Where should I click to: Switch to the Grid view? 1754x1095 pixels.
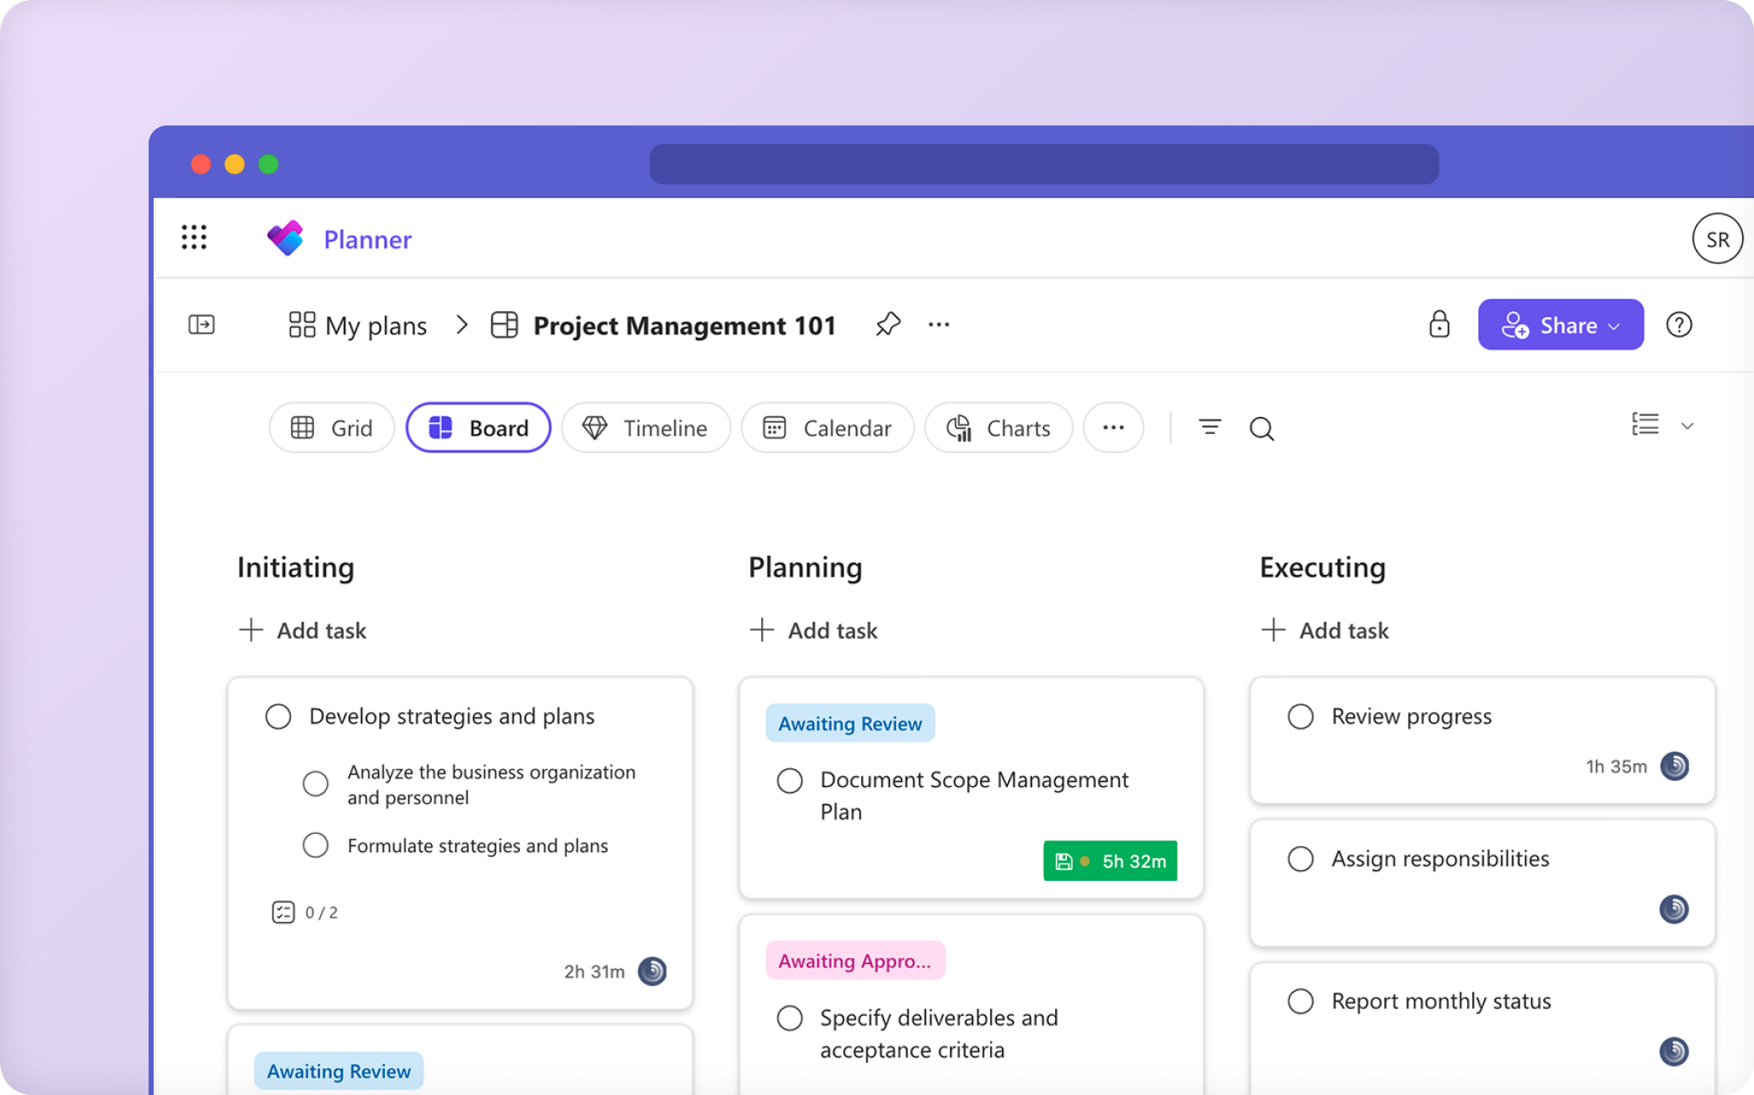(332, 427)
